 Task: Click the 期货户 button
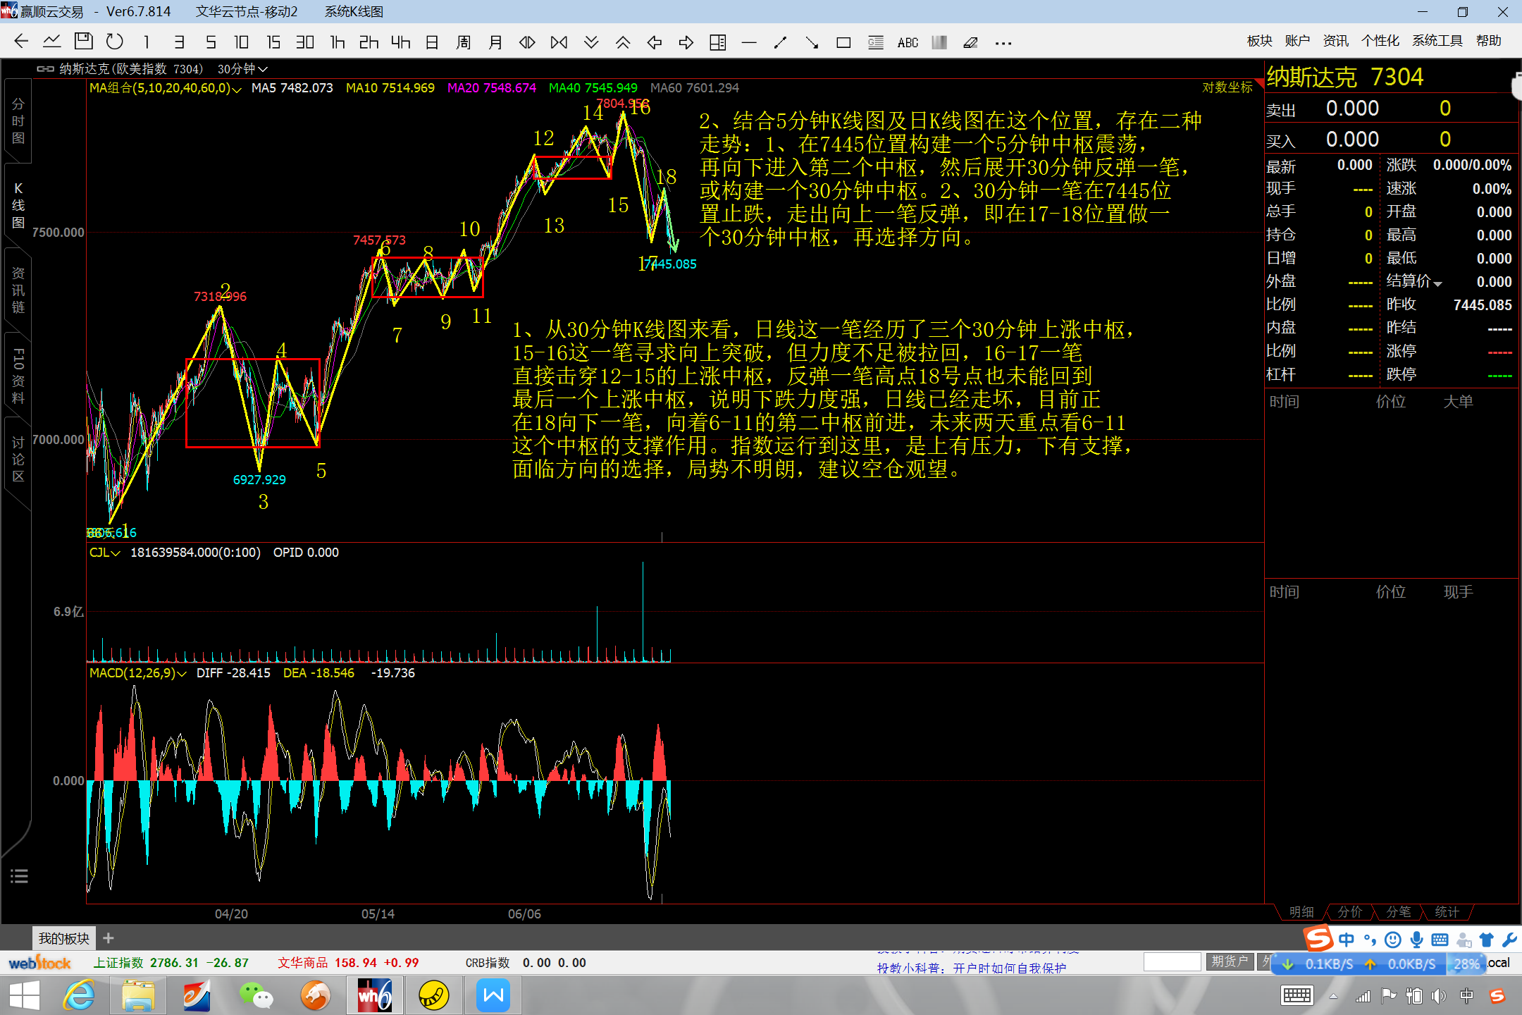point(1230,961)
